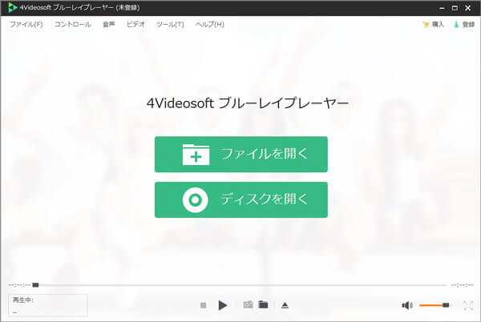Open the 音声 menu

[x=108, y=24]
